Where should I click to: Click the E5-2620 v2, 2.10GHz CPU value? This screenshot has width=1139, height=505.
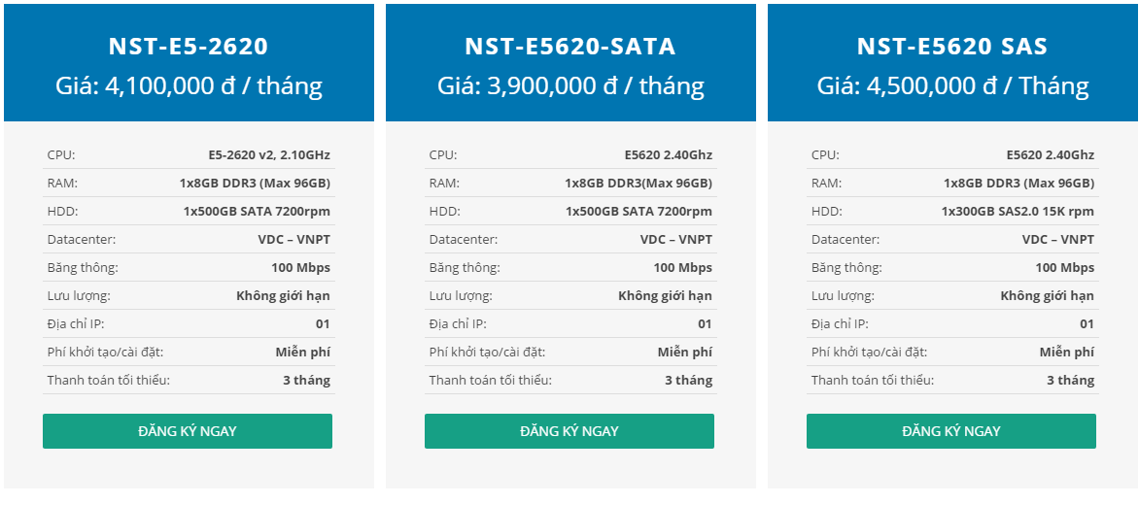(269, 155)
